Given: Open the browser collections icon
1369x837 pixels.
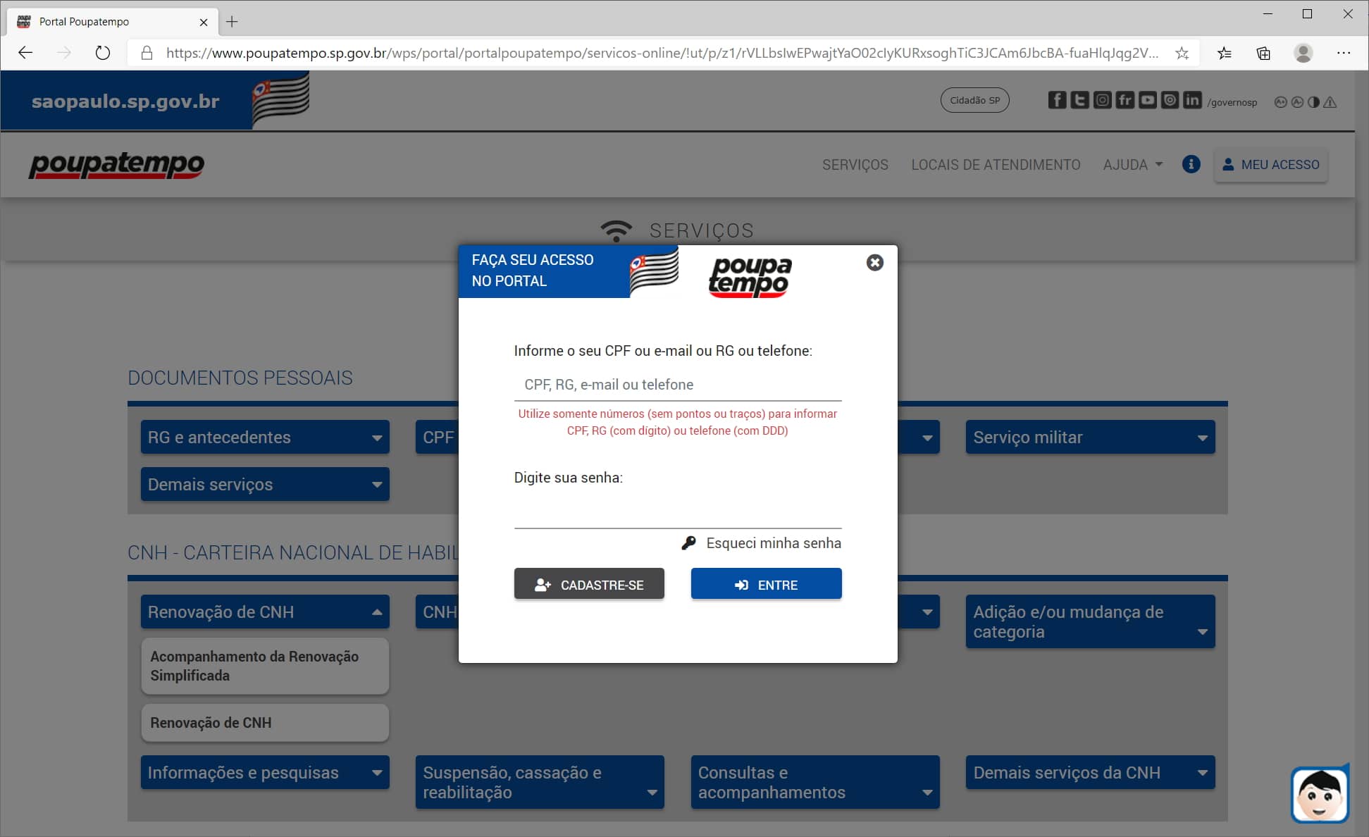Looking at the screenshot, I should [1263, 53].
